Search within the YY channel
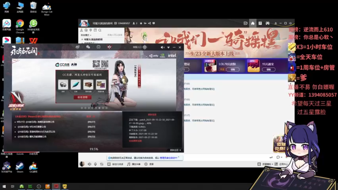Viewport: 338px width, 190px height. (100, 30)
